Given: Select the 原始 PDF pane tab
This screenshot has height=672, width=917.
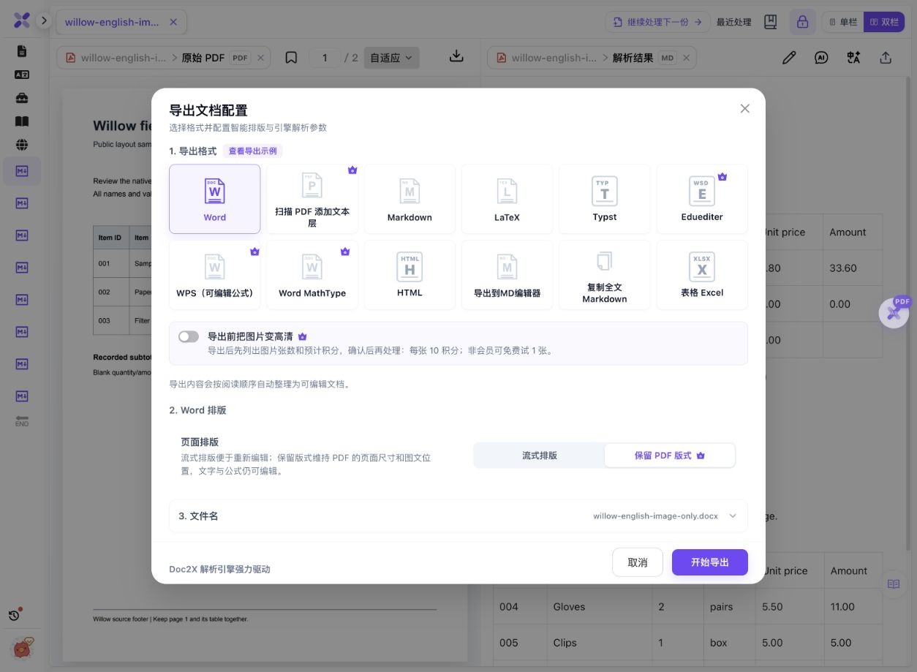Looking at the screenshot, I should [203, 58].
